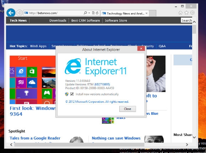Go back with the blue back arrow
This screenshot has width=206, height=153.
pos(11,13)
